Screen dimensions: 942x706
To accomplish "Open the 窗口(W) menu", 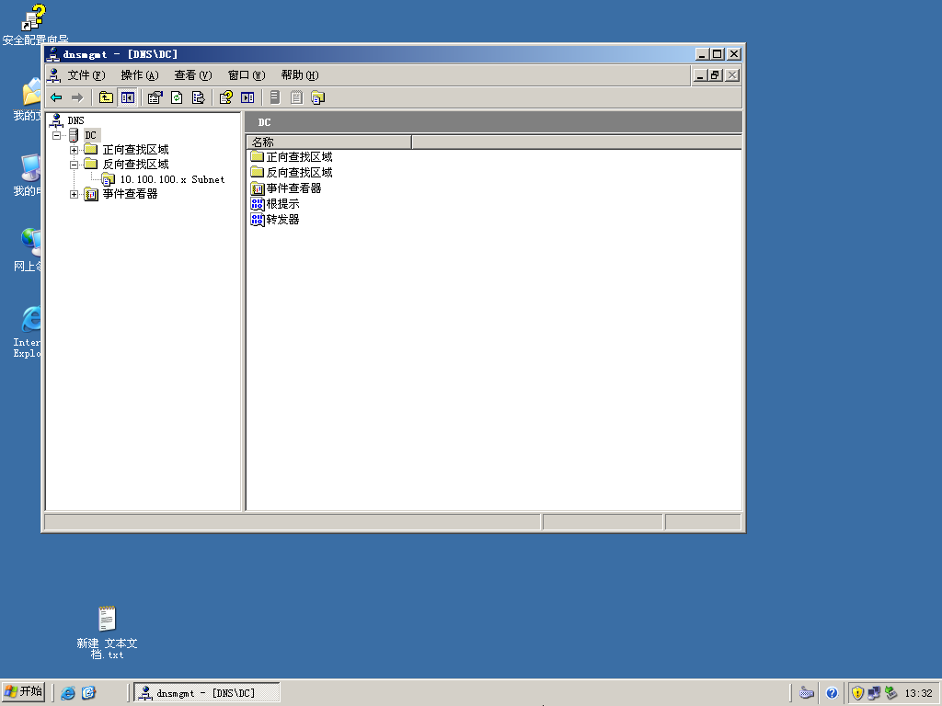I will [x=247, y=75].
